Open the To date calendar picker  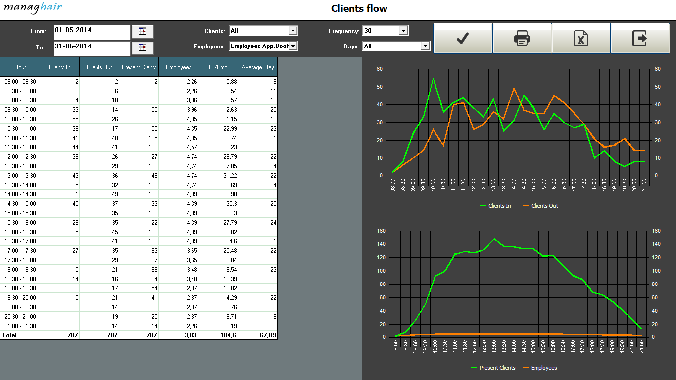(x=143, y=47)
